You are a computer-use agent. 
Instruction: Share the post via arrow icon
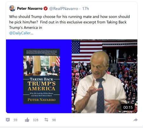pos(135,120)
